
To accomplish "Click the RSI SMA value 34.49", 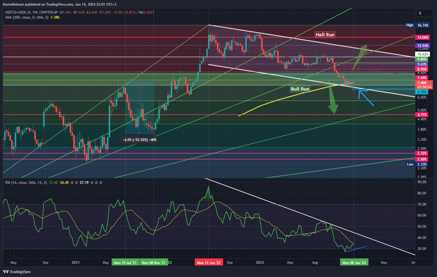I will coord(64,183).
